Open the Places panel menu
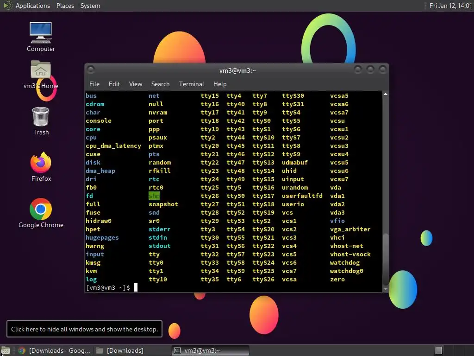Image resolution: width=474 pixels, height=356 pixels. tap(65, 6)
